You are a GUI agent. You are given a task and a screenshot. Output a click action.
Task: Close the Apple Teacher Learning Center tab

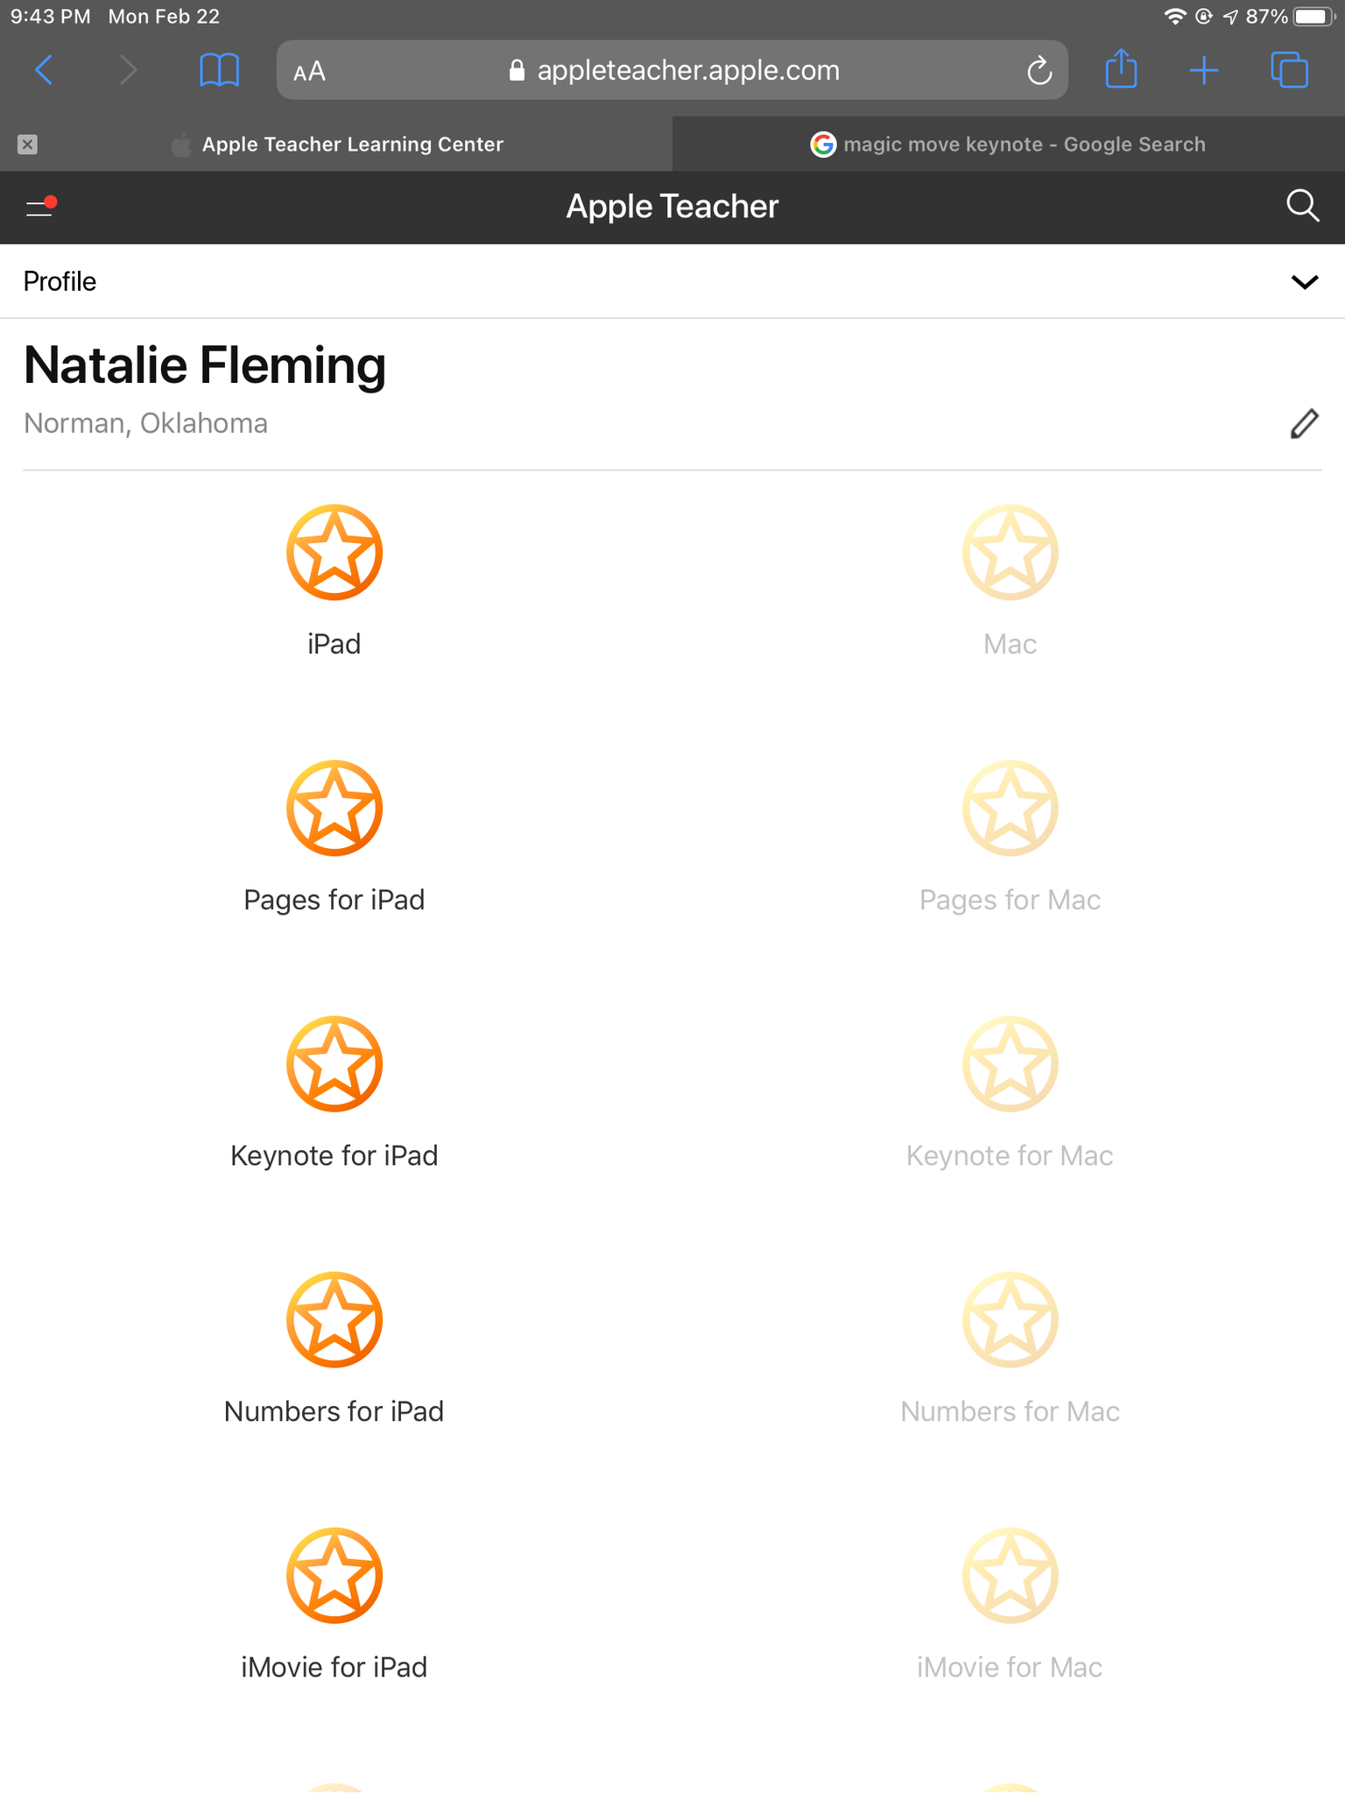28,145
